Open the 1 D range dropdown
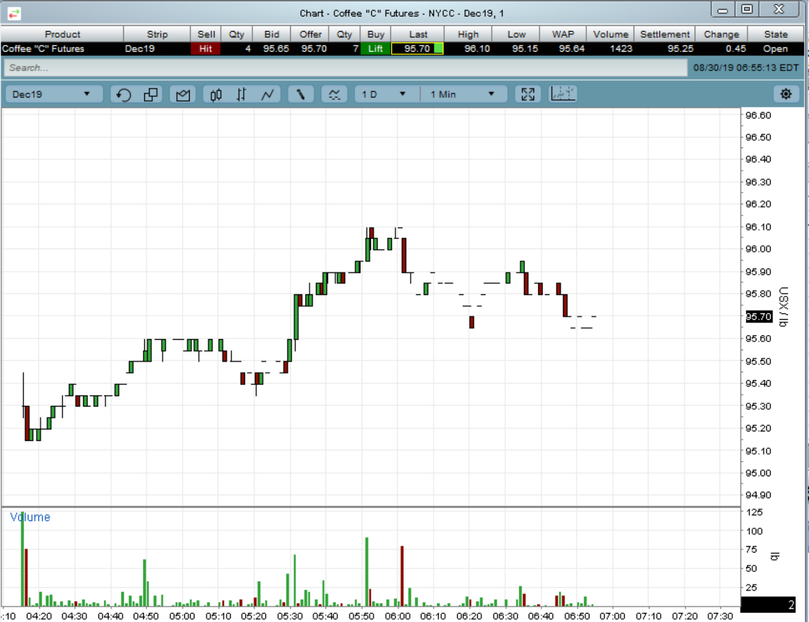Image resolution: width=809 pixels, height=622 pixels. pyautogui.click(x=384, y=95)
